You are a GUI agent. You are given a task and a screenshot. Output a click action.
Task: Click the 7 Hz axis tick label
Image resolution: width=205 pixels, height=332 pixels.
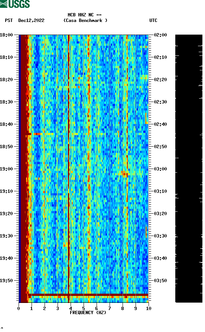(x=110, y=309)
